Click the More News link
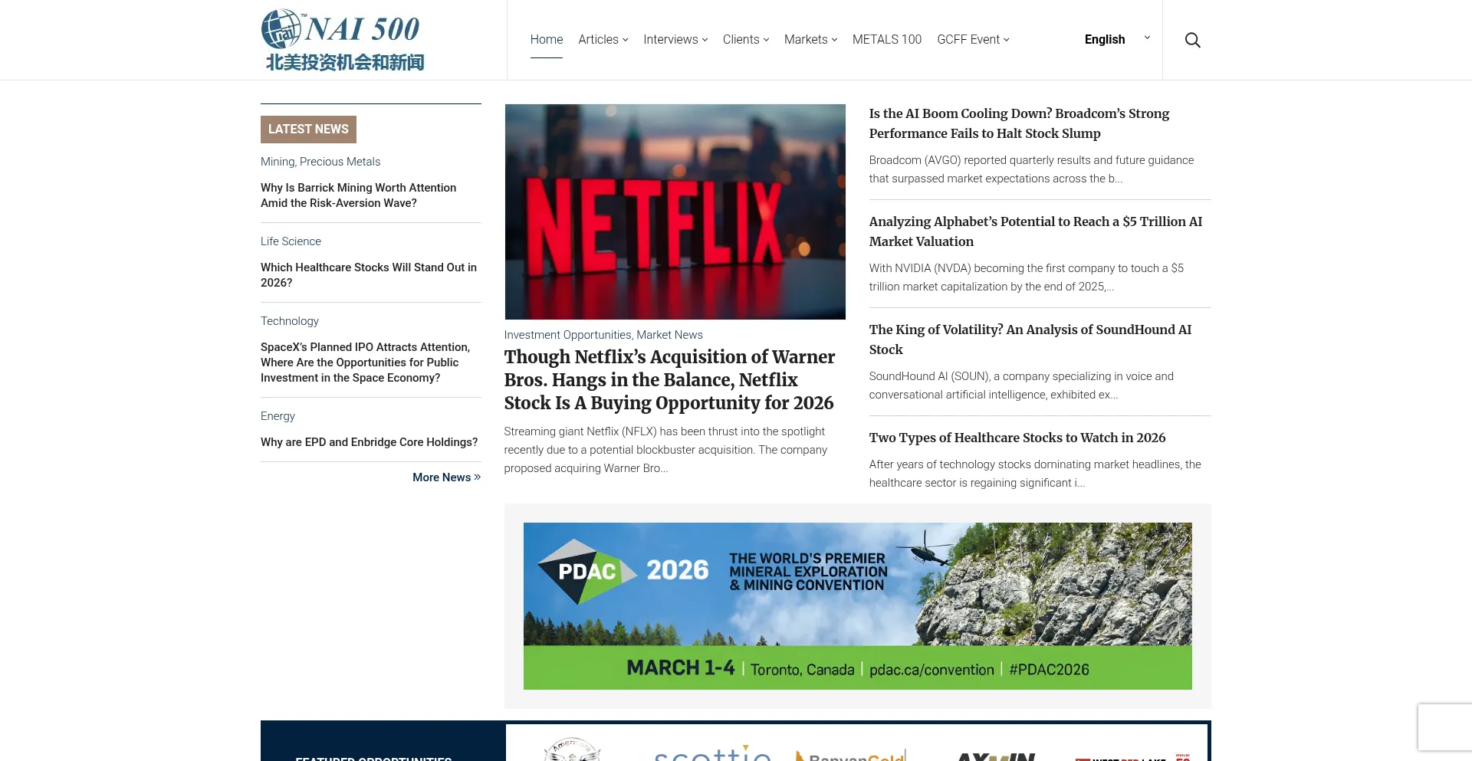Image resolution: width=1472 pixels, height=761 pixels. point(446,477)
